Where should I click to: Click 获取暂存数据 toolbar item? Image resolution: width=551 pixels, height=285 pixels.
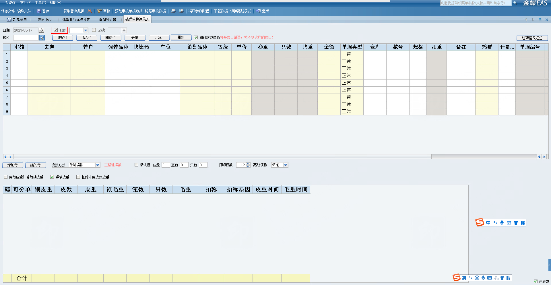(74, 11)
